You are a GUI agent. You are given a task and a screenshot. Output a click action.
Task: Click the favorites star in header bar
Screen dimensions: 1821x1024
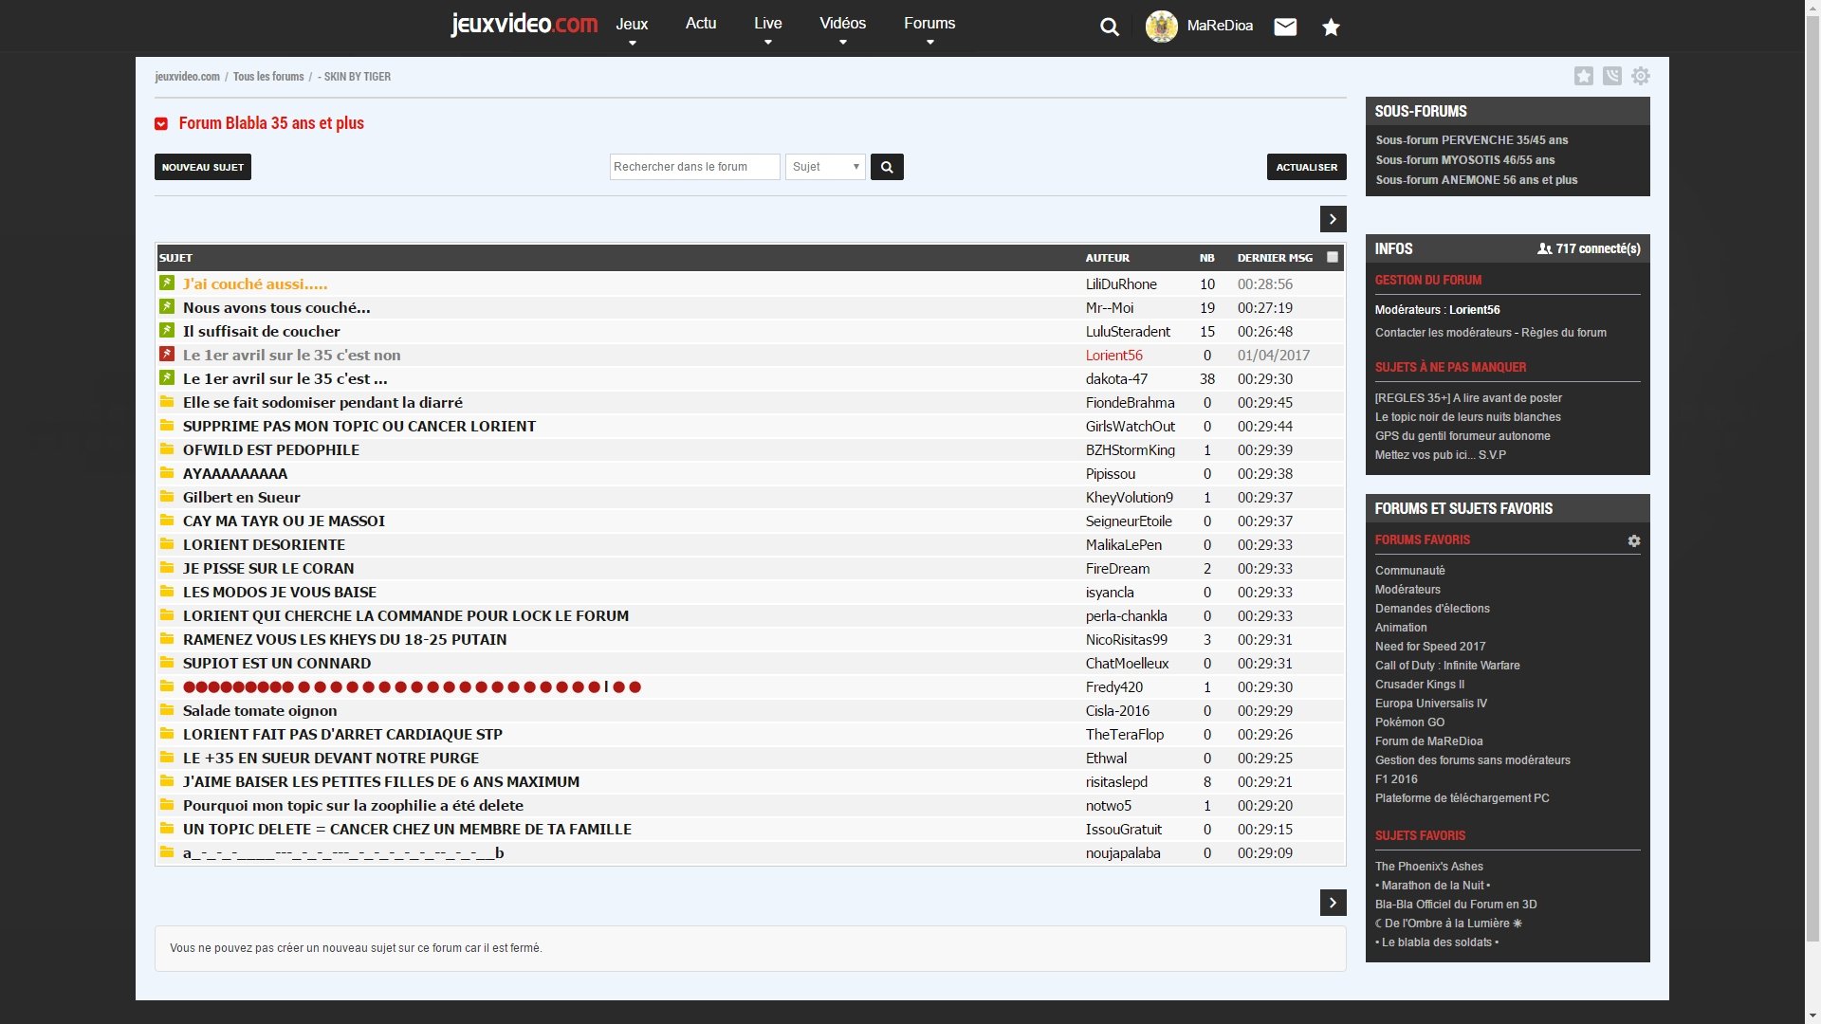[1331, 27]
